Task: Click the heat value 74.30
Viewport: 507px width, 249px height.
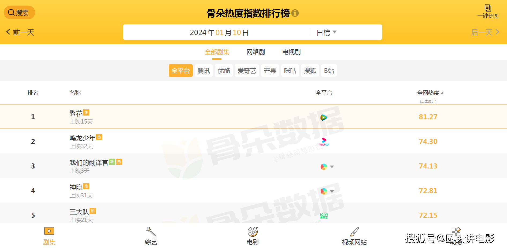Action: coord(428,141)
